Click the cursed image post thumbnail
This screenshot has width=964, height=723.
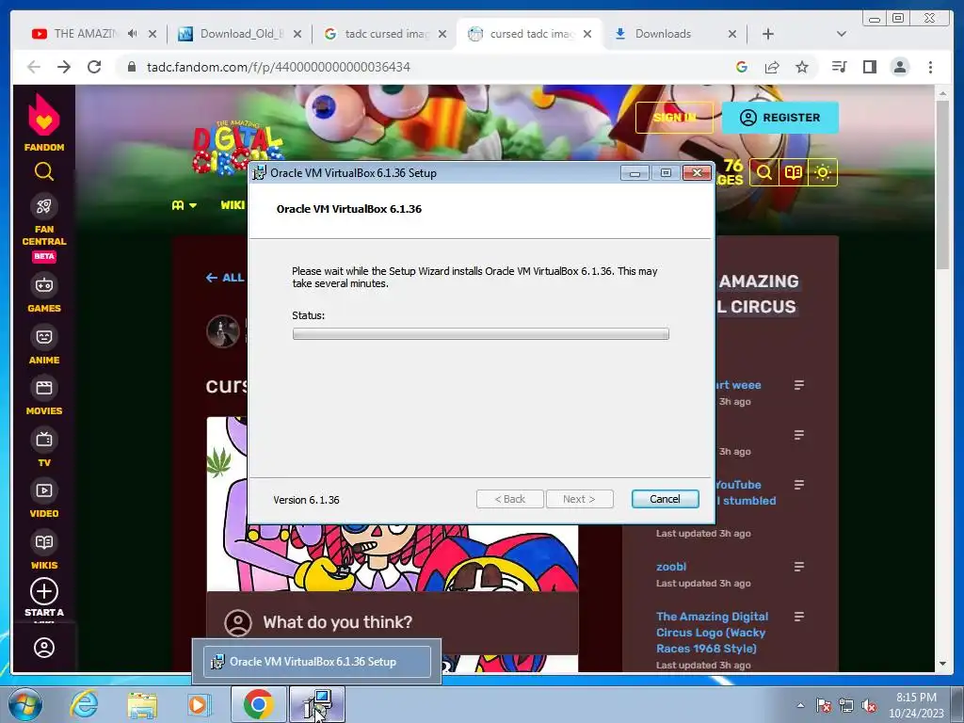[x=393, y=558]
